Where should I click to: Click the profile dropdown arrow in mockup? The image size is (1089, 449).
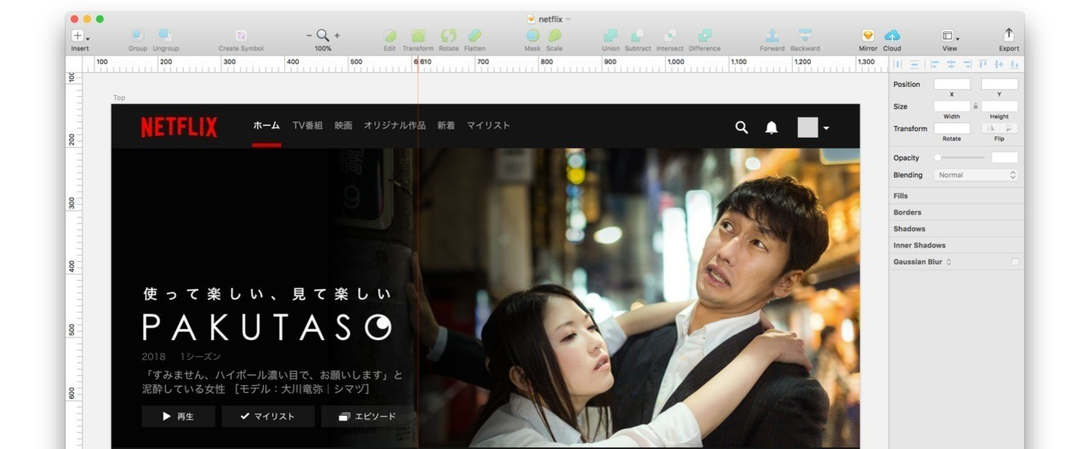[x=826, y=128]
